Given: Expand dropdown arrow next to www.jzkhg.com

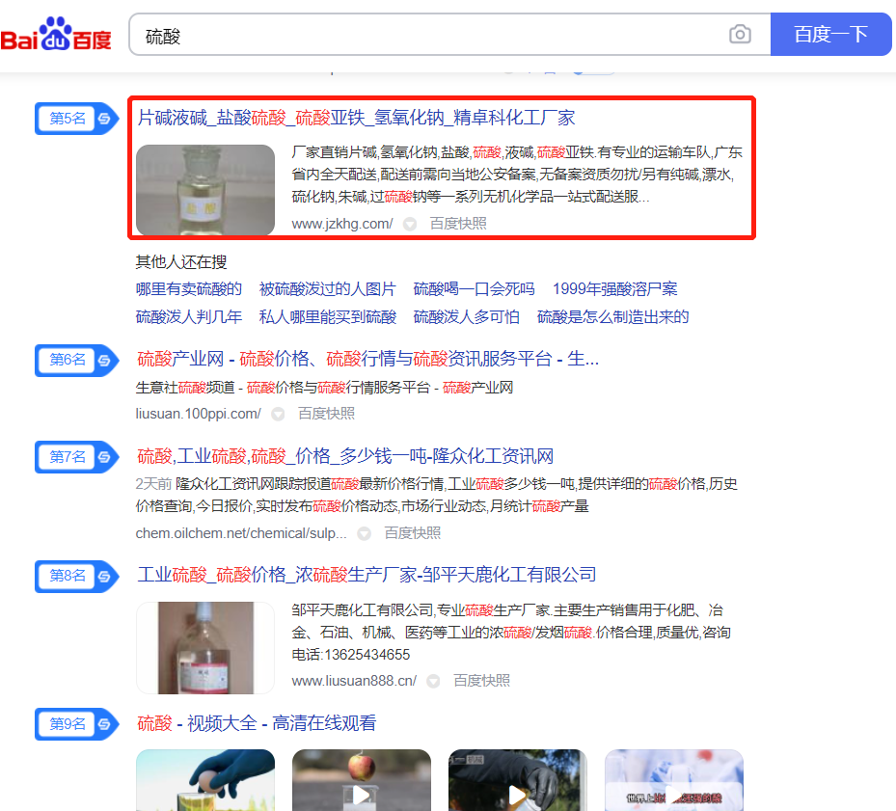Looking at the screenshot, I should (x=410, y=224).
